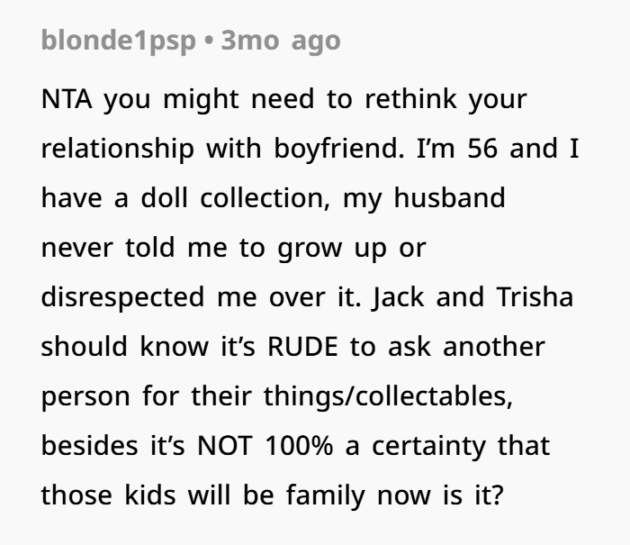The image size is (630, 545).
Task: Click the number 56 in the comment
Action: 482,149
